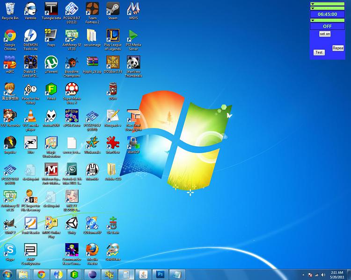Click the IrfanView Thumbnails panda icon
Screen dimensions: 351x280
[x=133, y=67]
